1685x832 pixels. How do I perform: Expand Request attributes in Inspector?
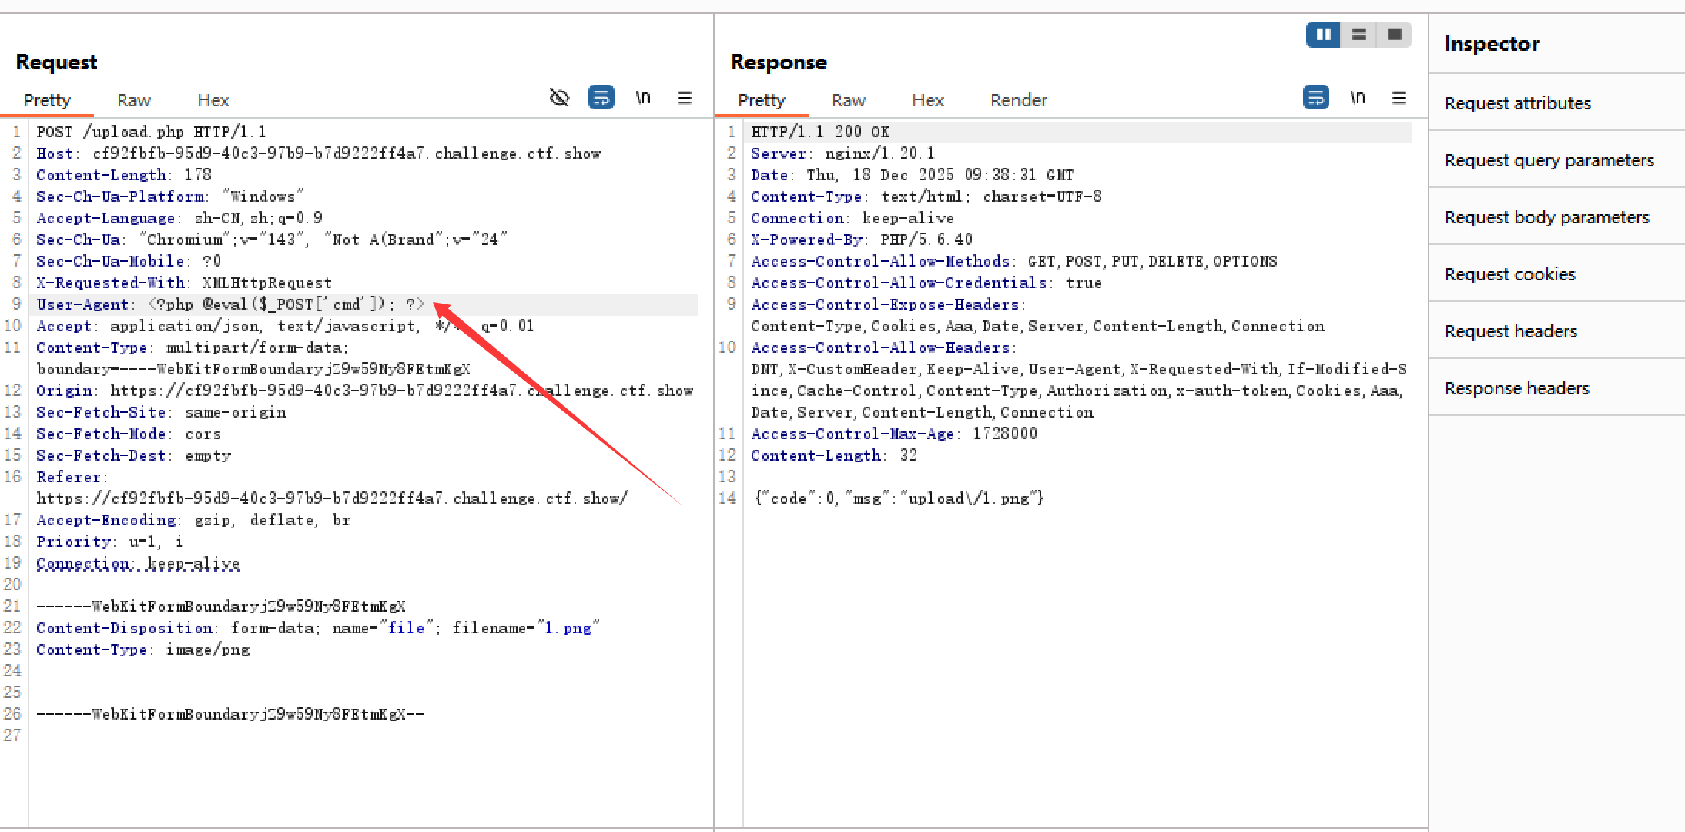(1517, 103)
